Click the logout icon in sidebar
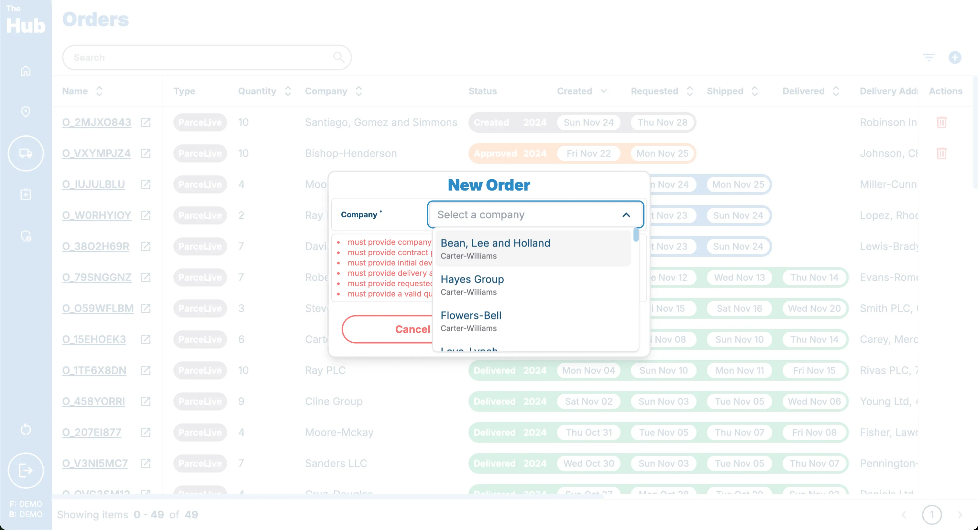978x530 pixels. (26, 471)
